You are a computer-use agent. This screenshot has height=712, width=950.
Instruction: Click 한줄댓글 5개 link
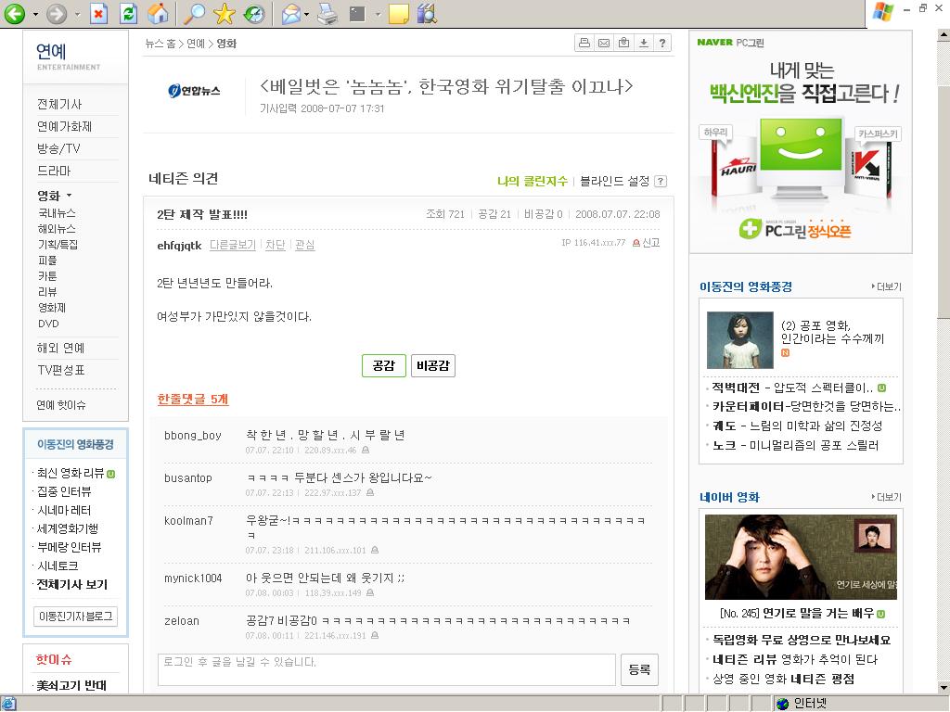[x=193, y=399]
